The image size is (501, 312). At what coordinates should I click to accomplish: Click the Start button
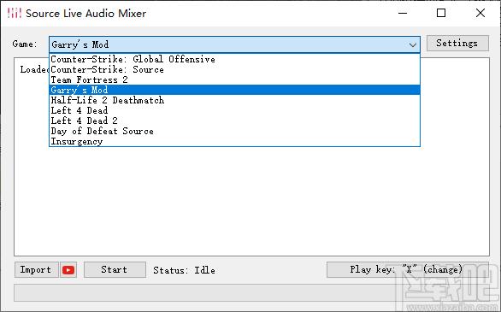(115, 270)
